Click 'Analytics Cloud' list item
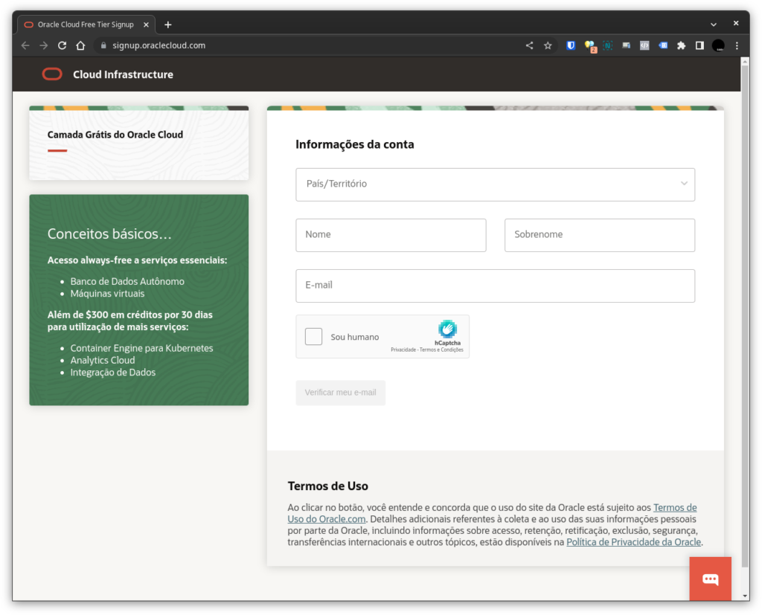 103,360
